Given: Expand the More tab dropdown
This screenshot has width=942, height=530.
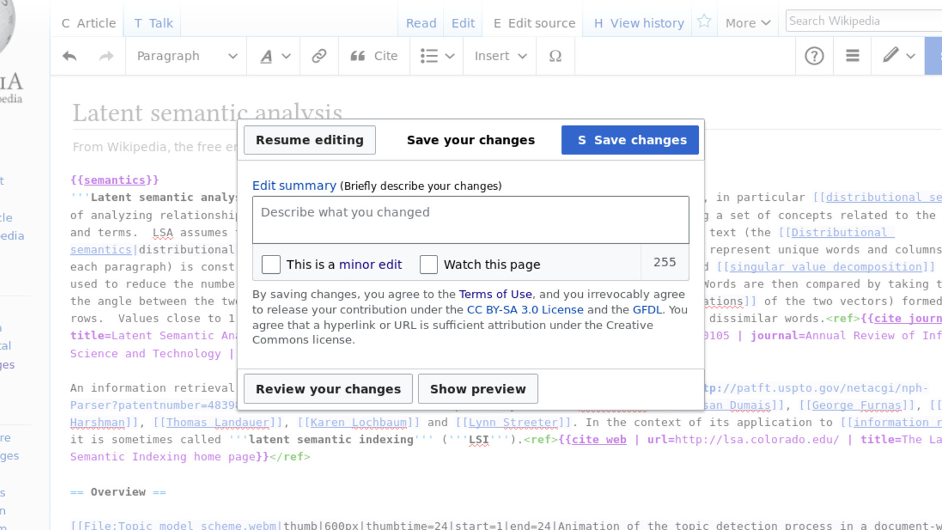Looking at the screenshot, I should pyautogui.click(x=747, y=23).
